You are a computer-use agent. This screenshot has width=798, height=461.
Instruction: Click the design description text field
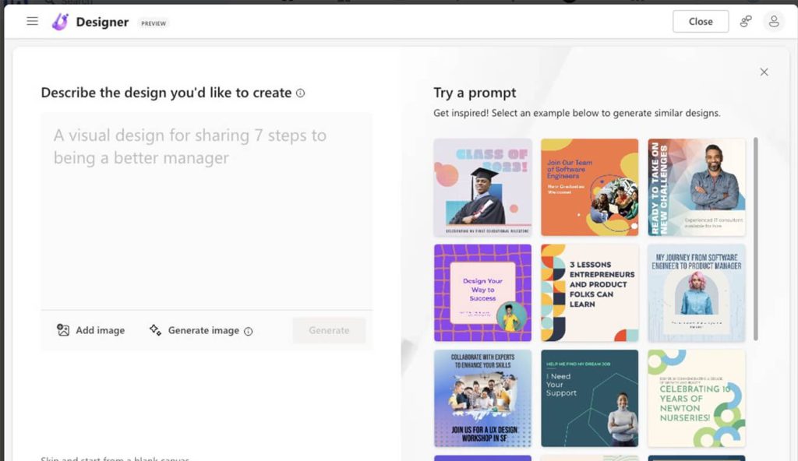pos(207,210)
